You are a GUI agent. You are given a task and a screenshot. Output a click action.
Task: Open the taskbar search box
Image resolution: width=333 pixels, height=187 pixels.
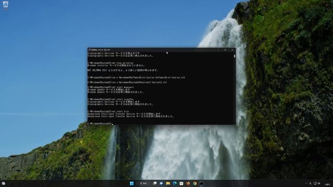pos(144,183)
